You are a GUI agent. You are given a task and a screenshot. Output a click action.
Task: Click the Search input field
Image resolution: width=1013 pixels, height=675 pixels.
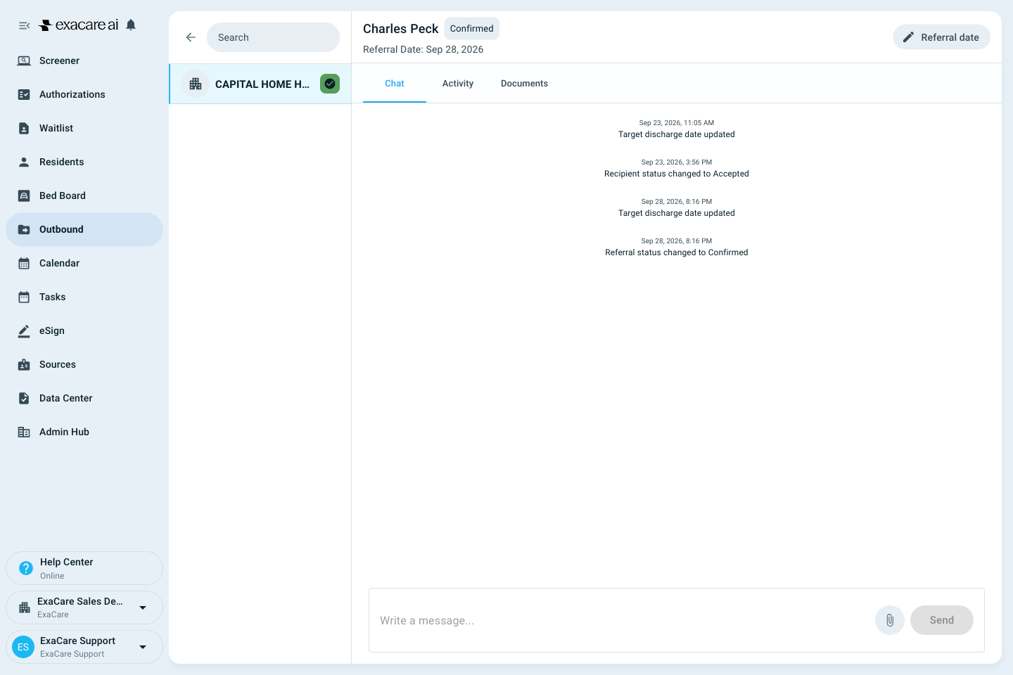[x=273, y=37]
